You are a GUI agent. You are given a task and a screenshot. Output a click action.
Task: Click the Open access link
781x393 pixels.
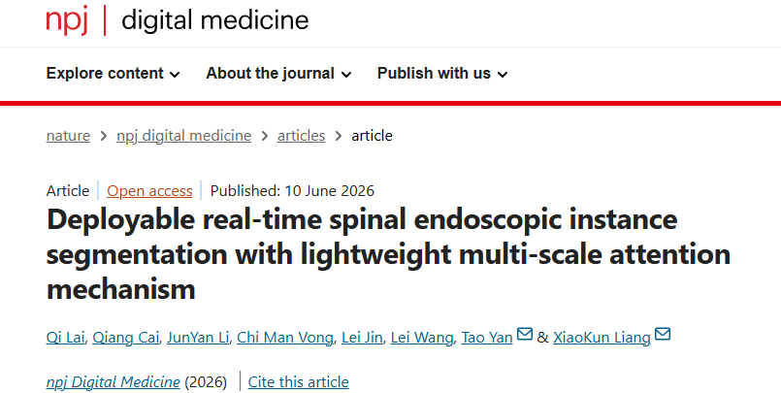point(149,191)
